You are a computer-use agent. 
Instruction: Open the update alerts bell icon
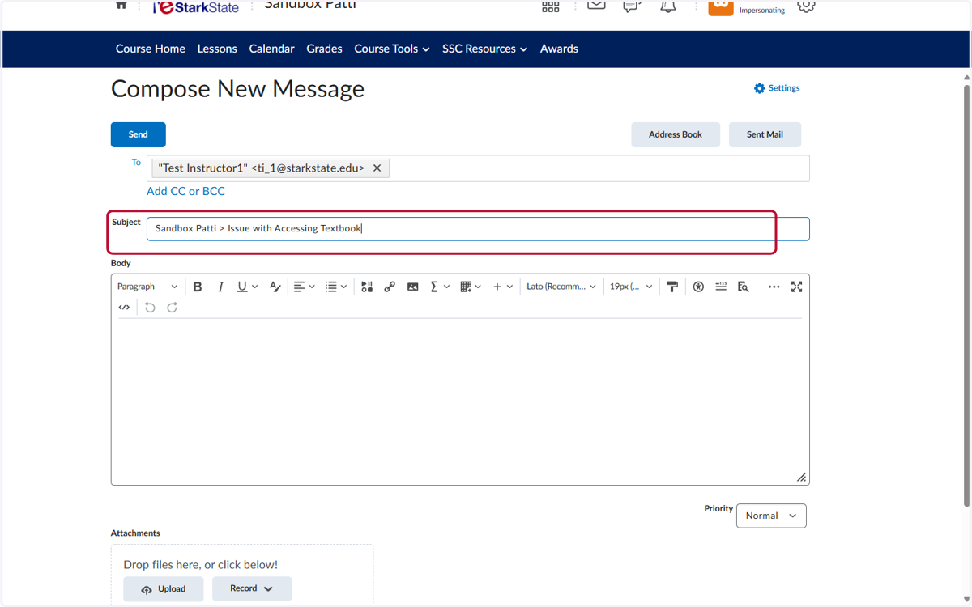coord(668,6)
